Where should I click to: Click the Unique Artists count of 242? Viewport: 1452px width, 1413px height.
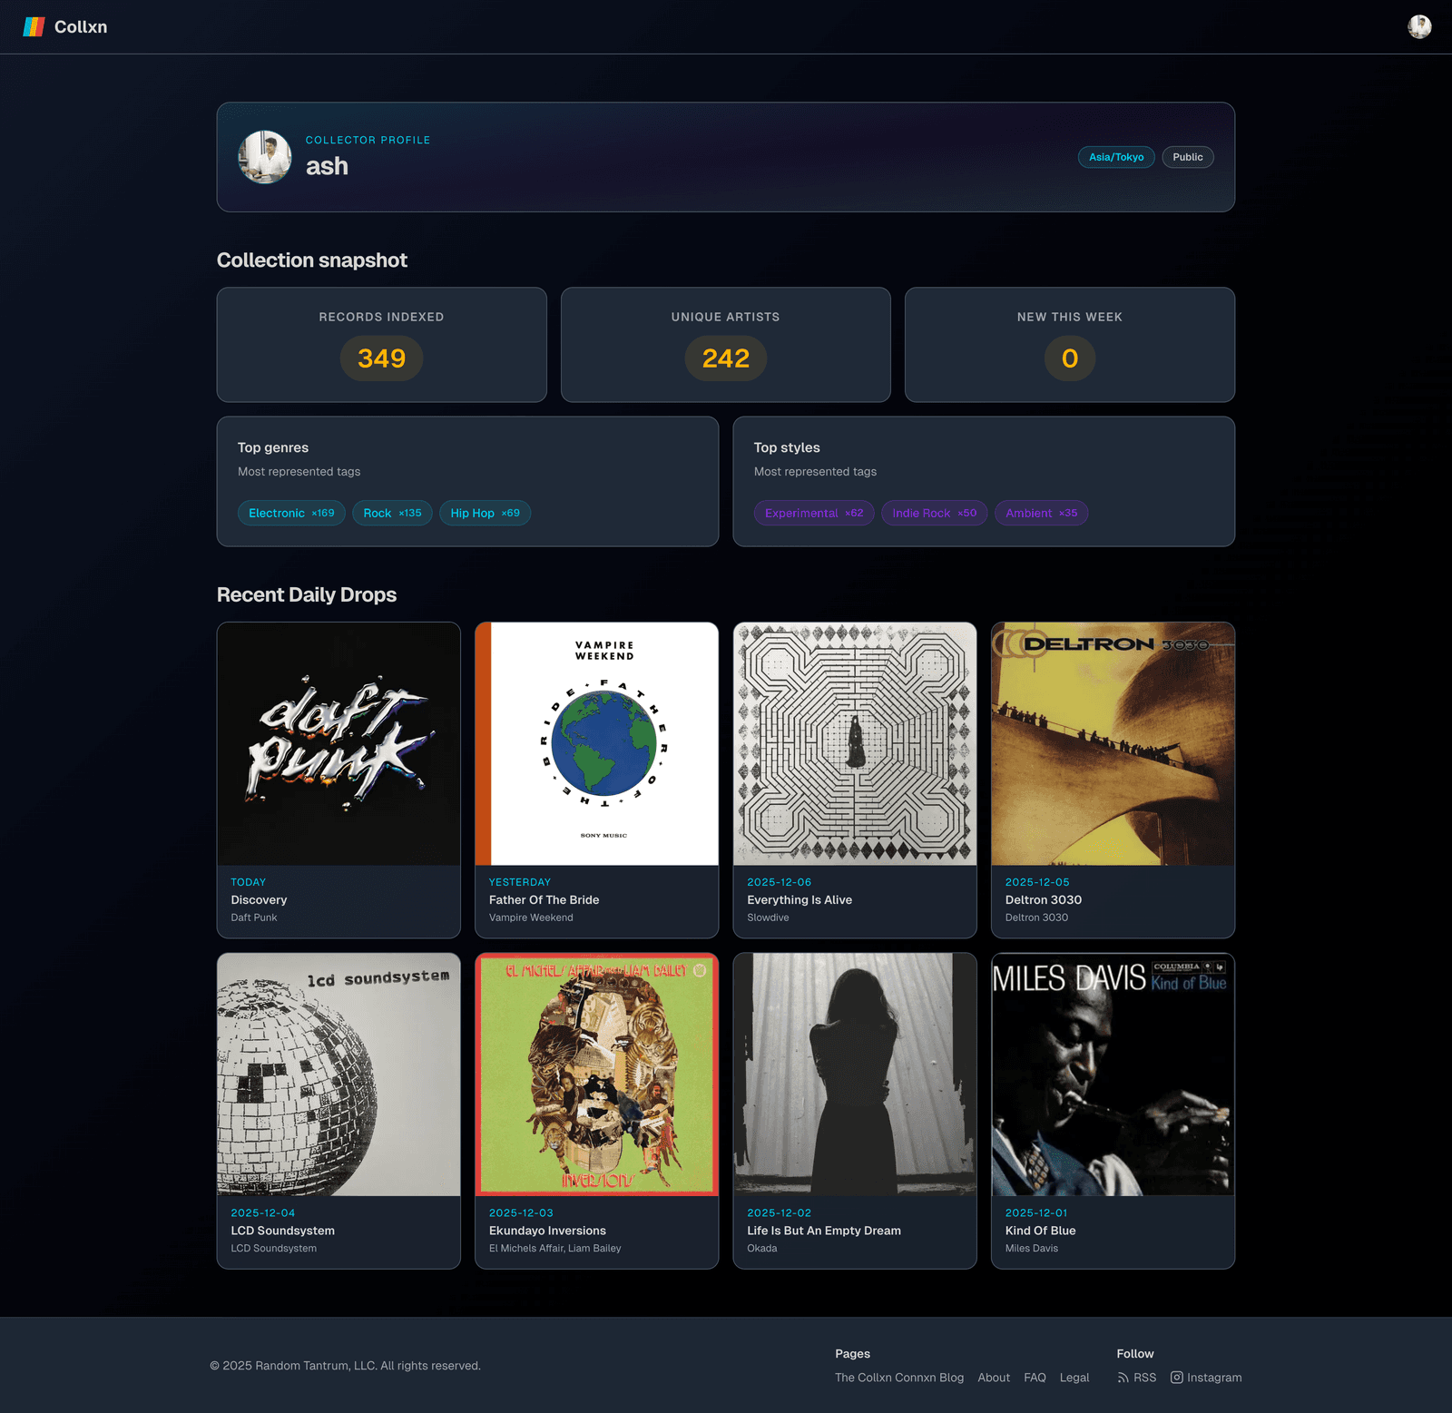[x=725, y=358]
